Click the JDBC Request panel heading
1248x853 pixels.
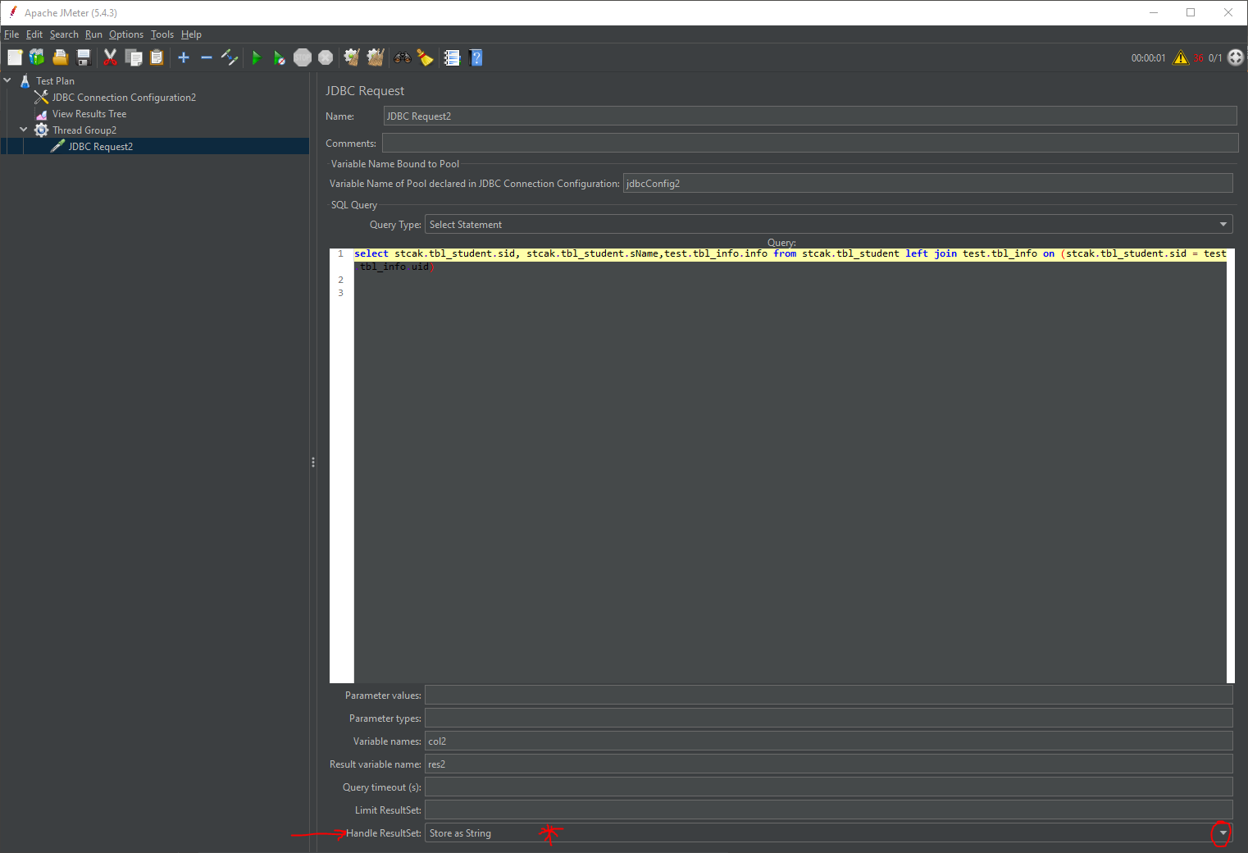tap(365, 91)
